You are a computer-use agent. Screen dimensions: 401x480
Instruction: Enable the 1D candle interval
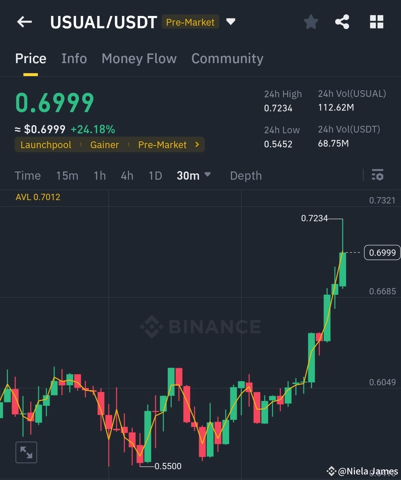tap(155, 175)
